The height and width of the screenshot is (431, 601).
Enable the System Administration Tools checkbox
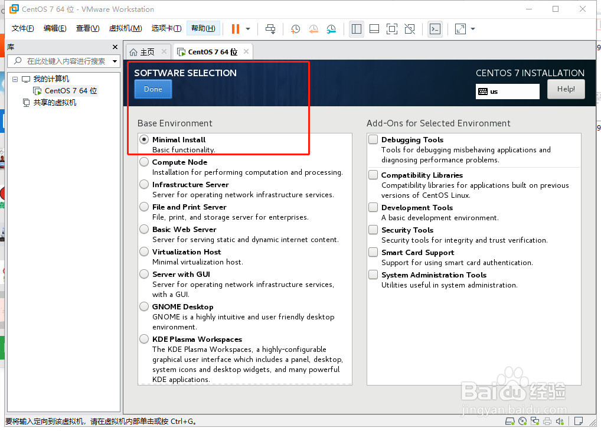[x=373, y=275]
